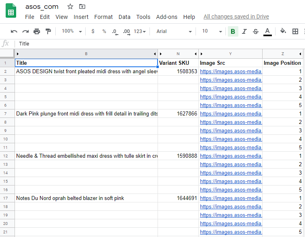Click All changes saved in Drive
305x237 pixels.
pyautogui.click(x=236, y=16)
